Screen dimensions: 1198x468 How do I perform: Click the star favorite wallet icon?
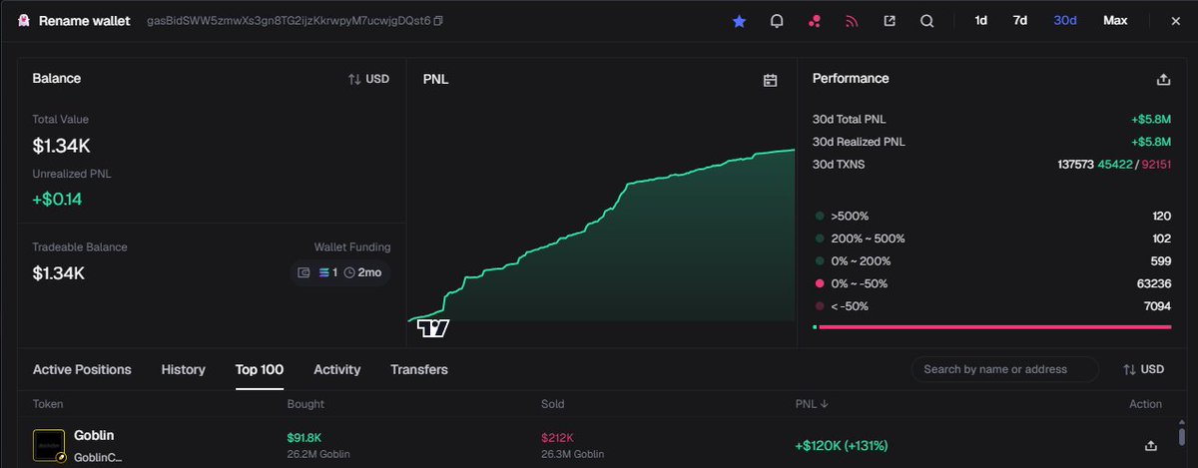tap(740, 21)
